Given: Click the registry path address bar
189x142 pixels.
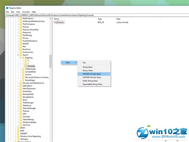Looking at the screenshot, I should tap(94, 15).
